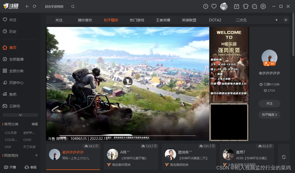Click the 鱼吧 fish icon
The height and width of the screenshot is (173, 295).
5,94
